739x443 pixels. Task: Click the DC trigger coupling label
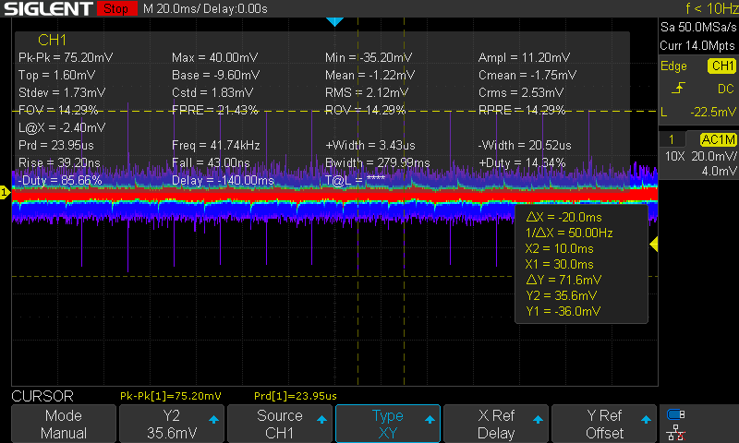coord(726,89)
